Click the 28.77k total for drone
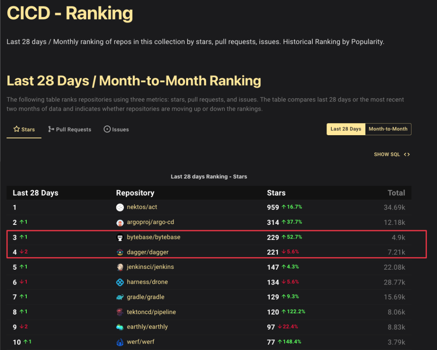Image resolution: width=437 pixels, height=350 pixels. [395, 282]
